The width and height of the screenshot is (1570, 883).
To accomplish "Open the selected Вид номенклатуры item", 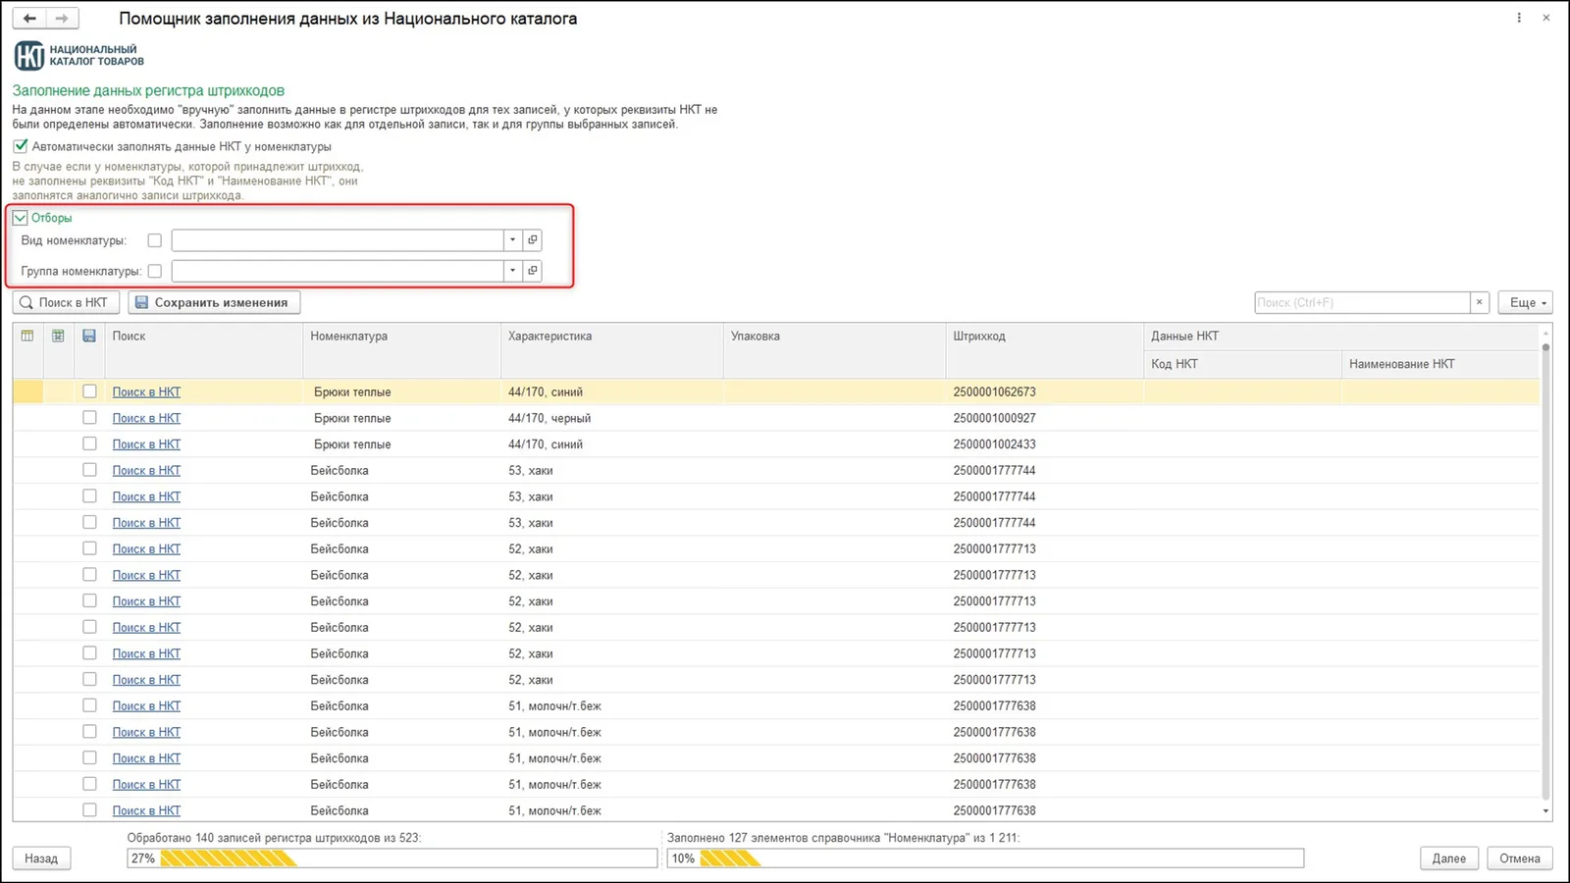I will click(533, 240).
